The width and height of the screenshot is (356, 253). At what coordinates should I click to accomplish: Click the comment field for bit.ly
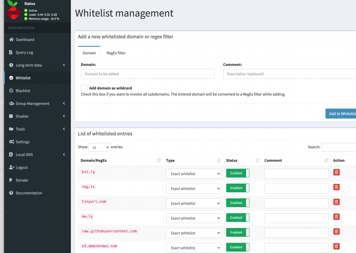coord(296,174)
